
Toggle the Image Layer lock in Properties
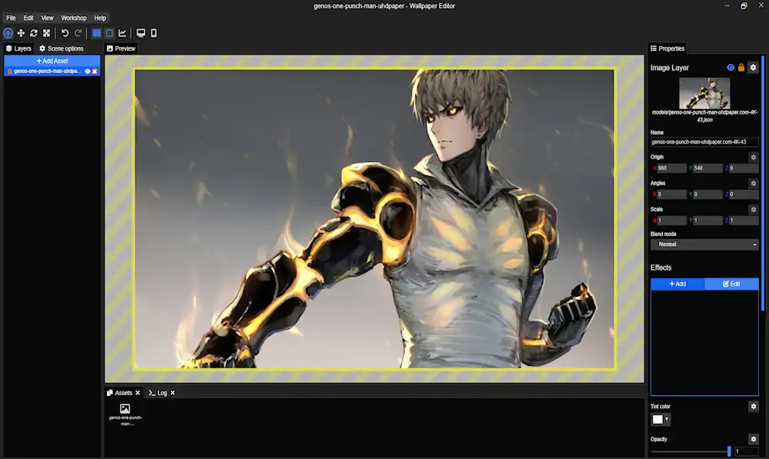(741, 68)
